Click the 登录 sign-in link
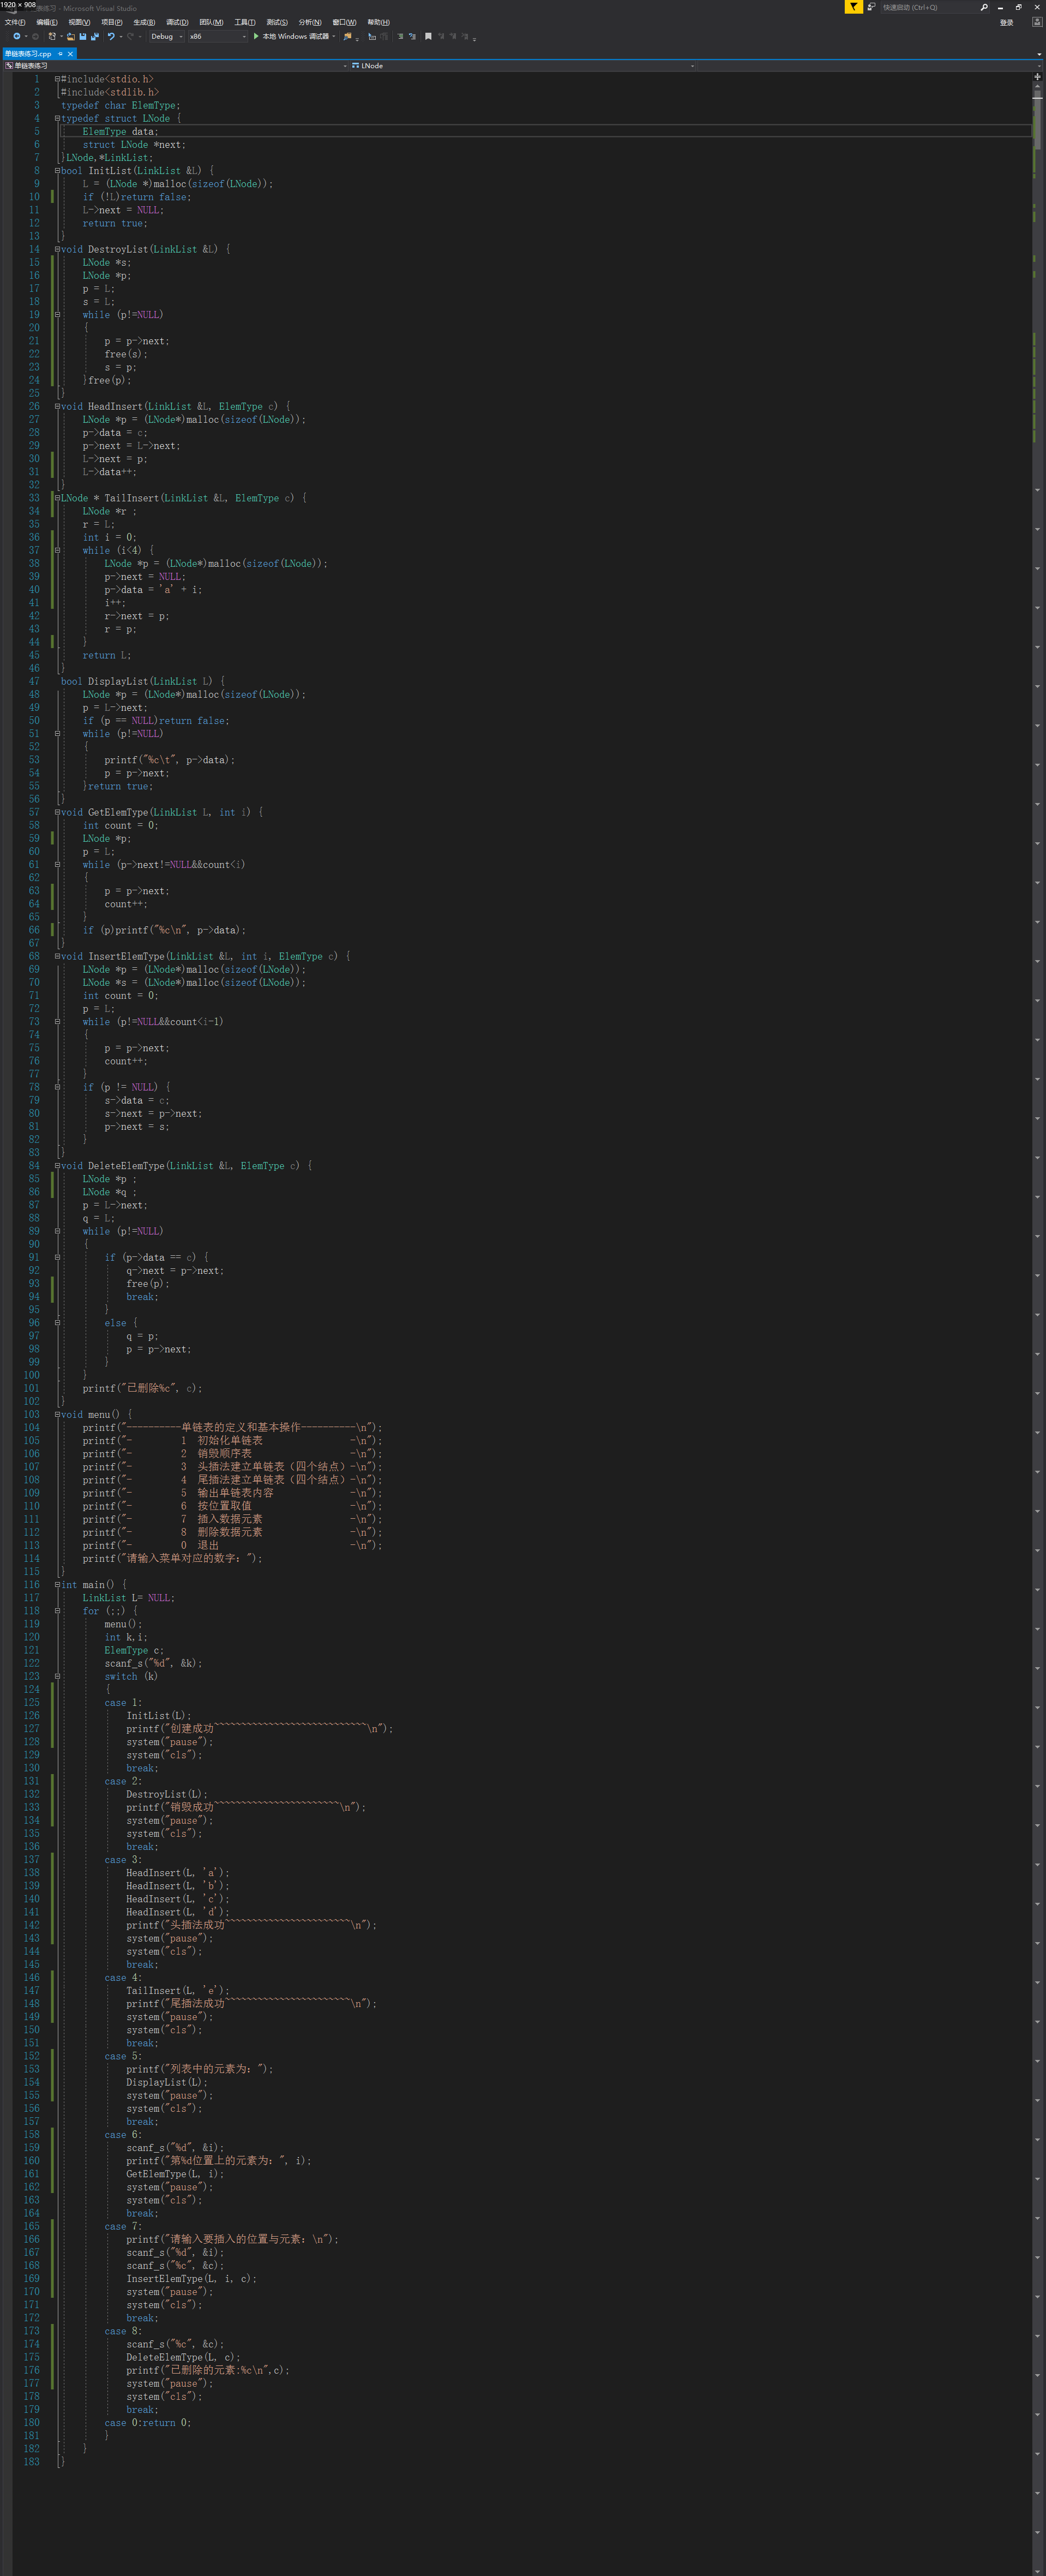Screen dimensions: 1046x2576 click(1007, 22)
